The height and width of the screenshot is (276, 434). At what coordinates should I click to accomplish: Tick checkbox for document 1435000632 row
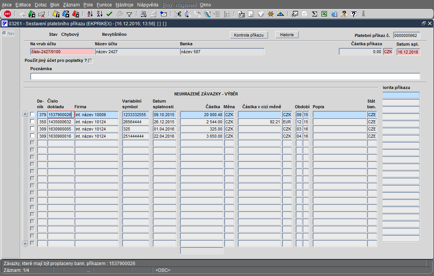33,121
